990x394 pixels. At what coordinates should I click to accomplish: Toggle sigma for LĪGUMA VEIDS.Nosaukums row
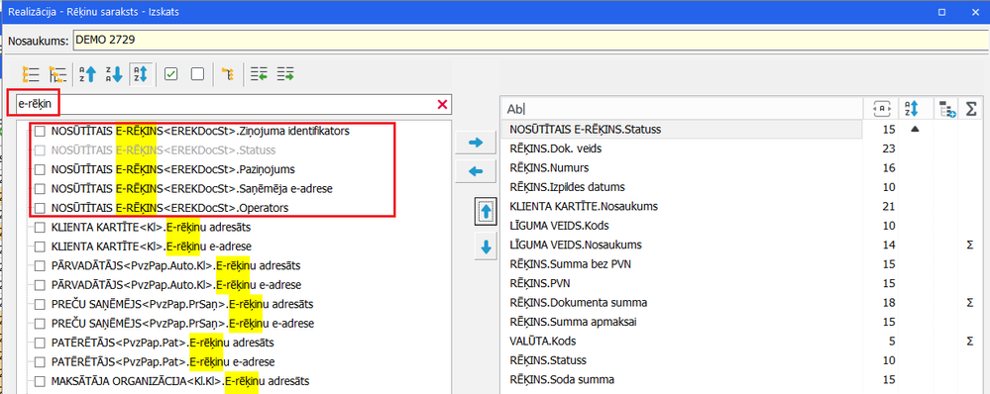point(970,246)
